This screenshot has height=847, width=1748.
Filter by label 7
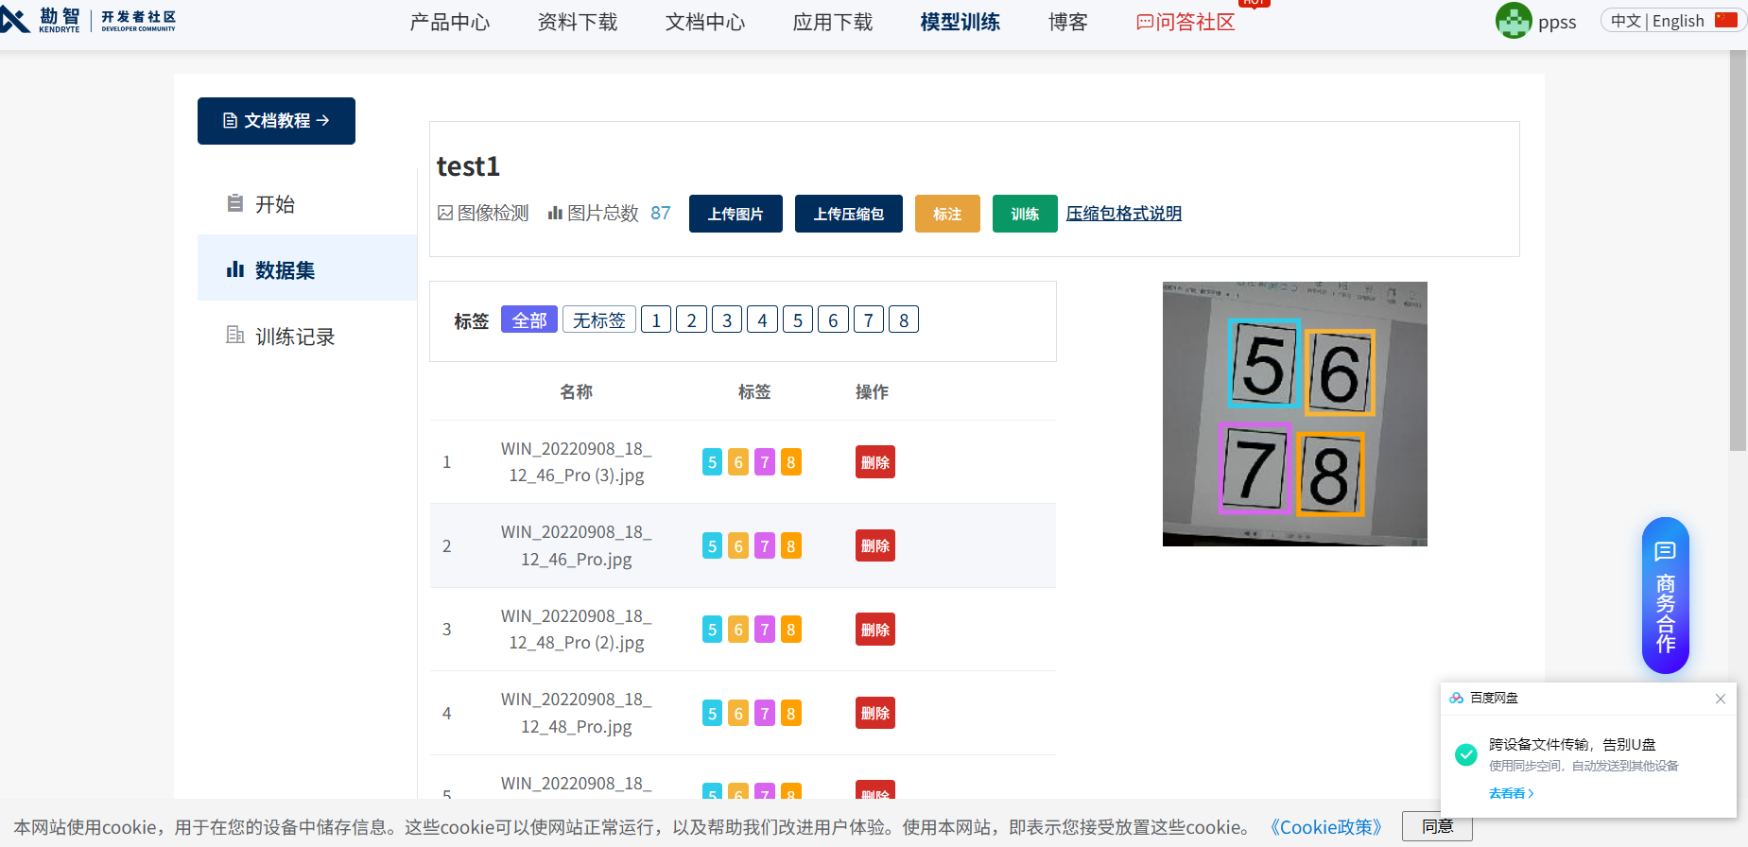869,320
